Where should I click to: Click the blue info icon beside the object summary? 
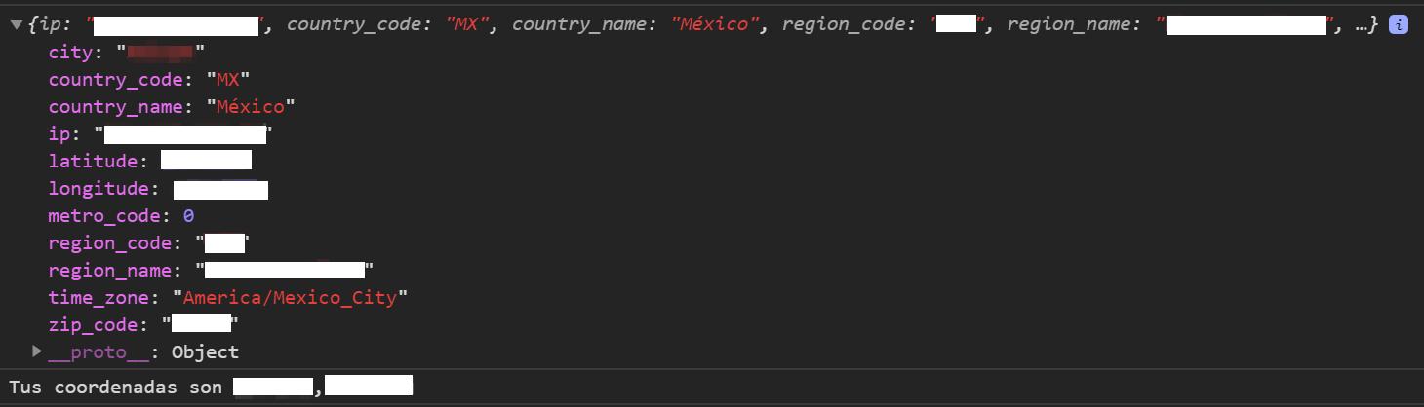pyautogui.click(x=1398, y=25)
